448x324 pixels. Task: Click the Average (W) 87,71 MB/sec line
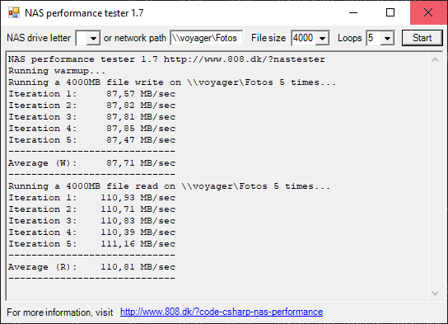coord(91,163)
